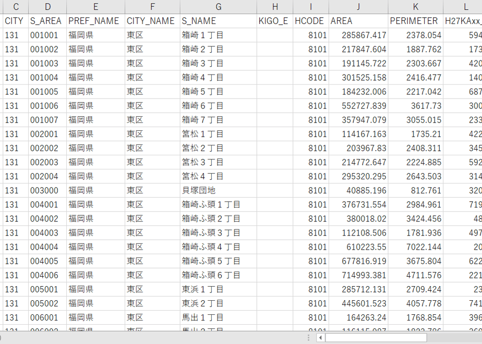Select cell 箱崎ふ頭５丁目
Image resolution: width=482 pixels, height=344 pixels.
tap(218, 261)
